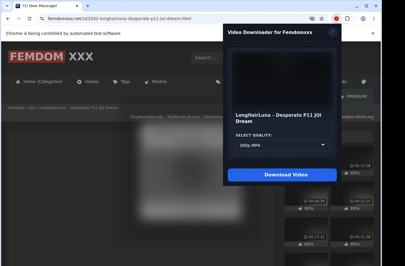The image size is (405, 266).
Task: Open the Videos menu item
Action: click(88, 82)
